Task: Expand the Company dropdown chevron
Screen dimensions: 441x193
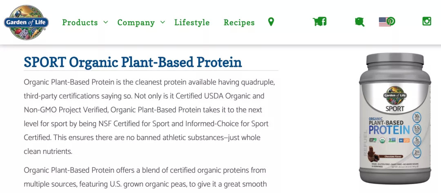Action: click(x=163, y=22)
